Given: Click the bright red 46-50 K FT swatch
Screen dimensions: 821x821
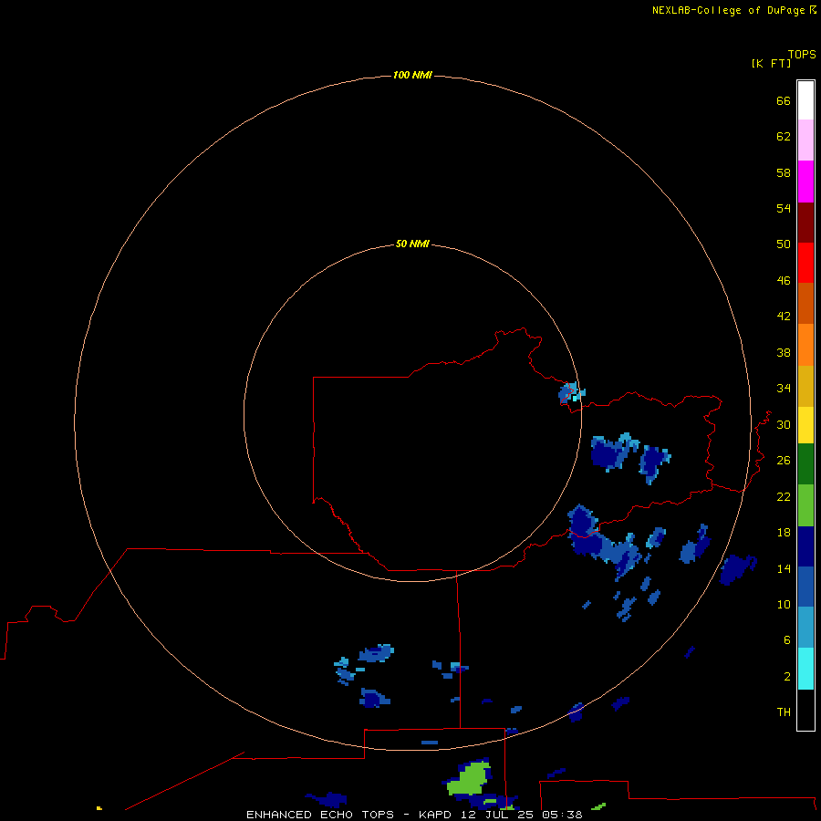Looking at the screenshot, I should pos(805,263).
